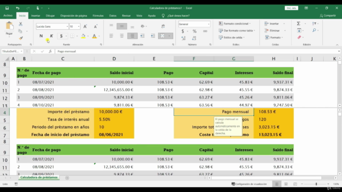342x192 pixels.
Task: Switch to the Vista ribbon tab
Action: (139, 15)
